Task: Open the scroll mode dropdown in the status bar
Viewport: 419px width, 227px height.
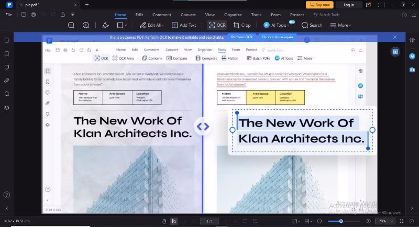Action: pyautogui.click(x=308, y=221)
